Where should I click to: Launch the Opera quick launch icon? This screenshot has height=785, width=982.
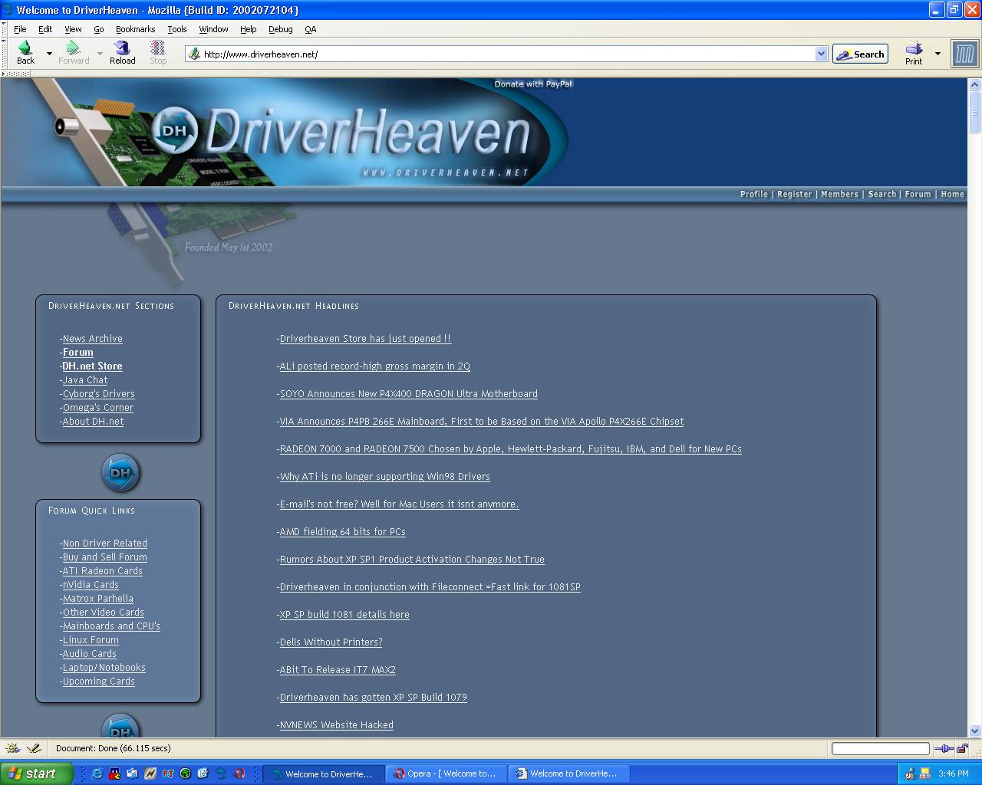pos(239,774)
